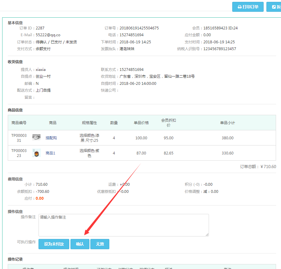Click the email address 55222@qq.co
This screenshot has height=269, width=281.
(48, 35)
